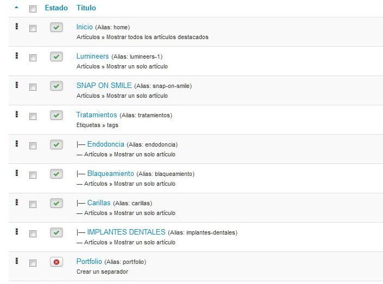Click the text '(Alias: portfolio)'

tap(125, 262)
